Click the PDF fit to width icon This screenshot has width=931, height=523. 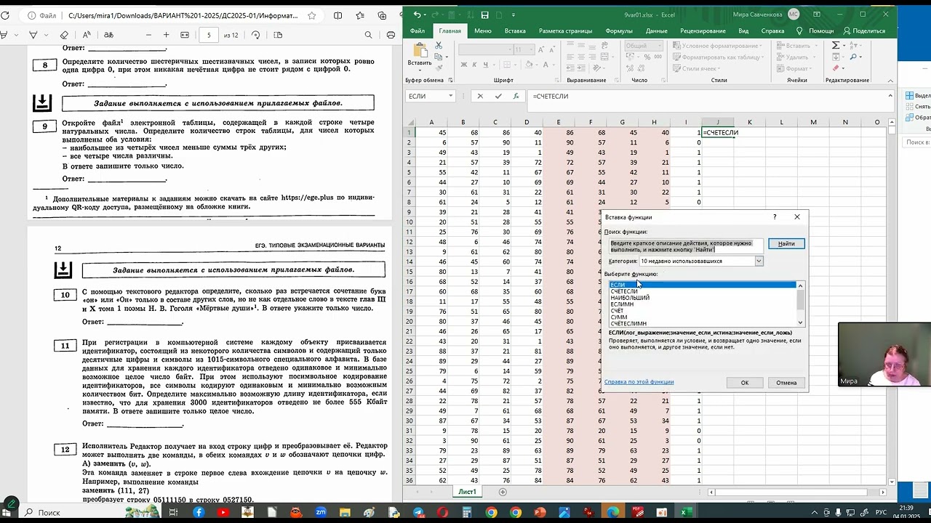tap(184, 35)
